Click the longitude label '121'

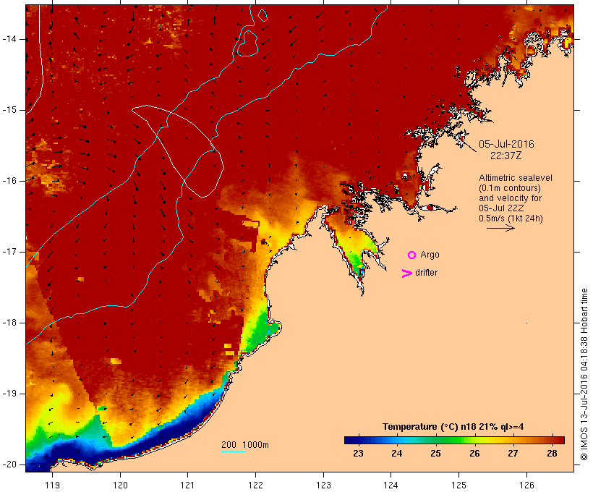pyautogui.click(x=187, y=485)
